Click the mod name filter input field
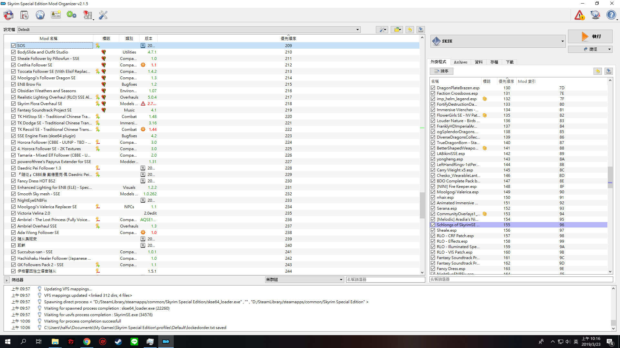Image resolution: width=620 pixels, height=348 pixels. click(x=385, y=280)
